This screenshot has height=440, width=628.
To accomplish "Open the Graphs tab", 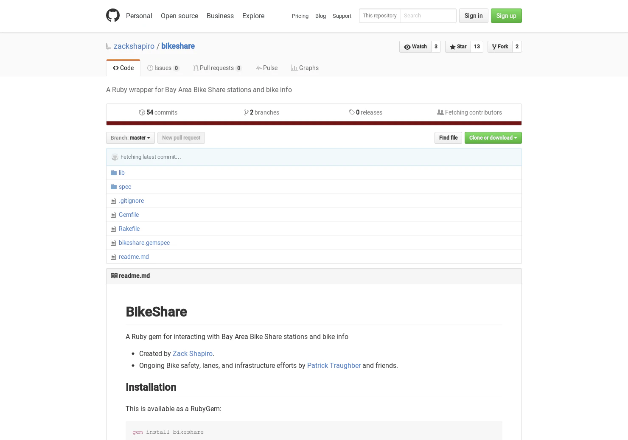I will tap(305, 68).
